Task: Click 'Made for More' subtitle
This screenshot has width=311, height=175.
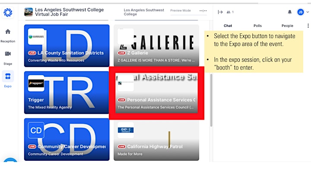Action: [x=130, y=154]
